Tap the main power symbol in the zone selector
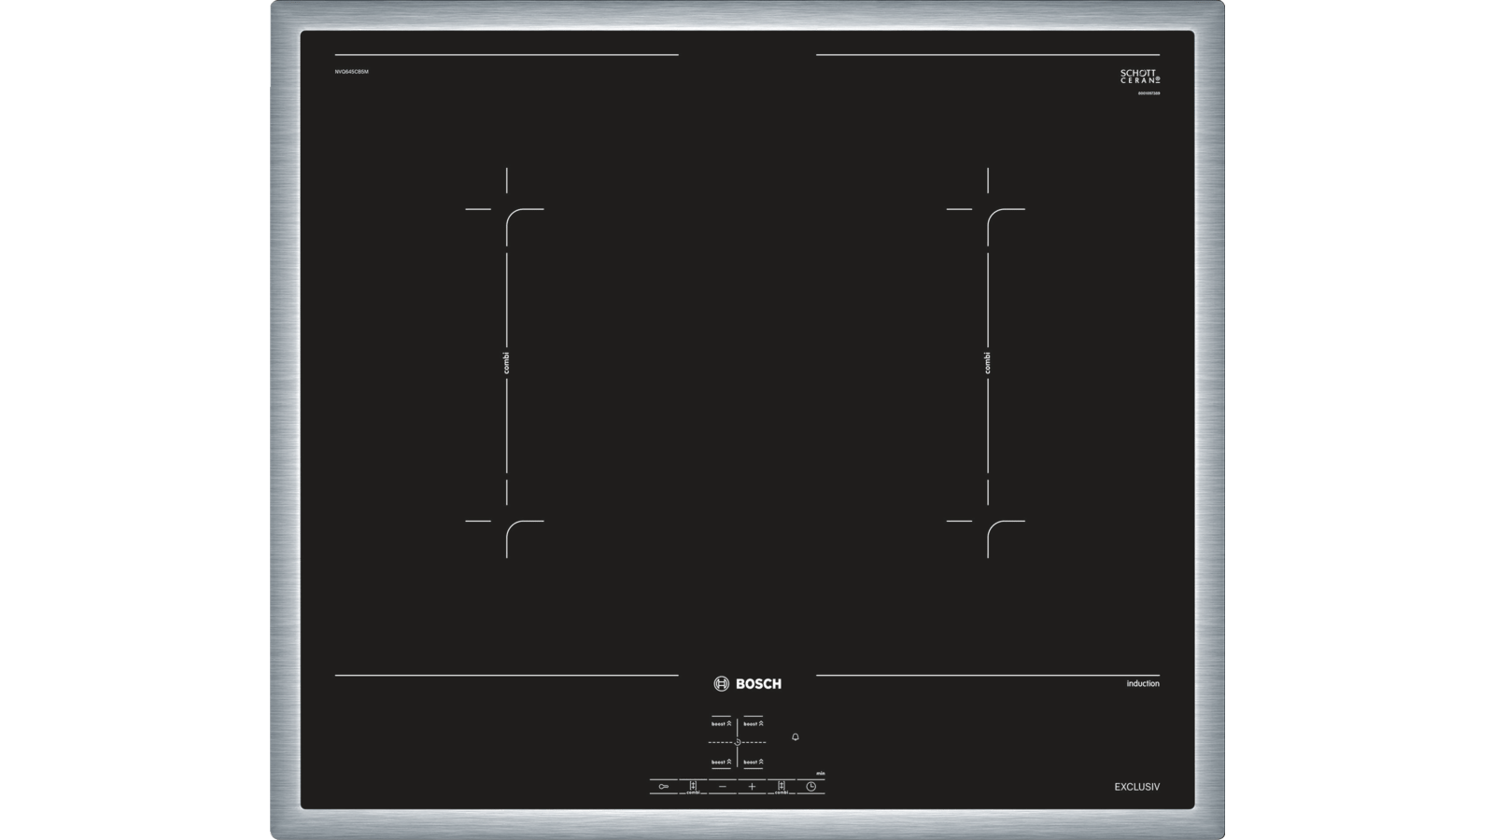 (738, 742)
